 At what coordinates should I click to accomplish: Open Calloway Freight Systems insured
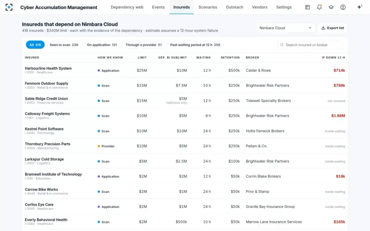(47, 114)
